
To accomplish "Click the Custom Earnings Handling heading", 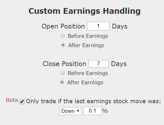I will point(85,11).
